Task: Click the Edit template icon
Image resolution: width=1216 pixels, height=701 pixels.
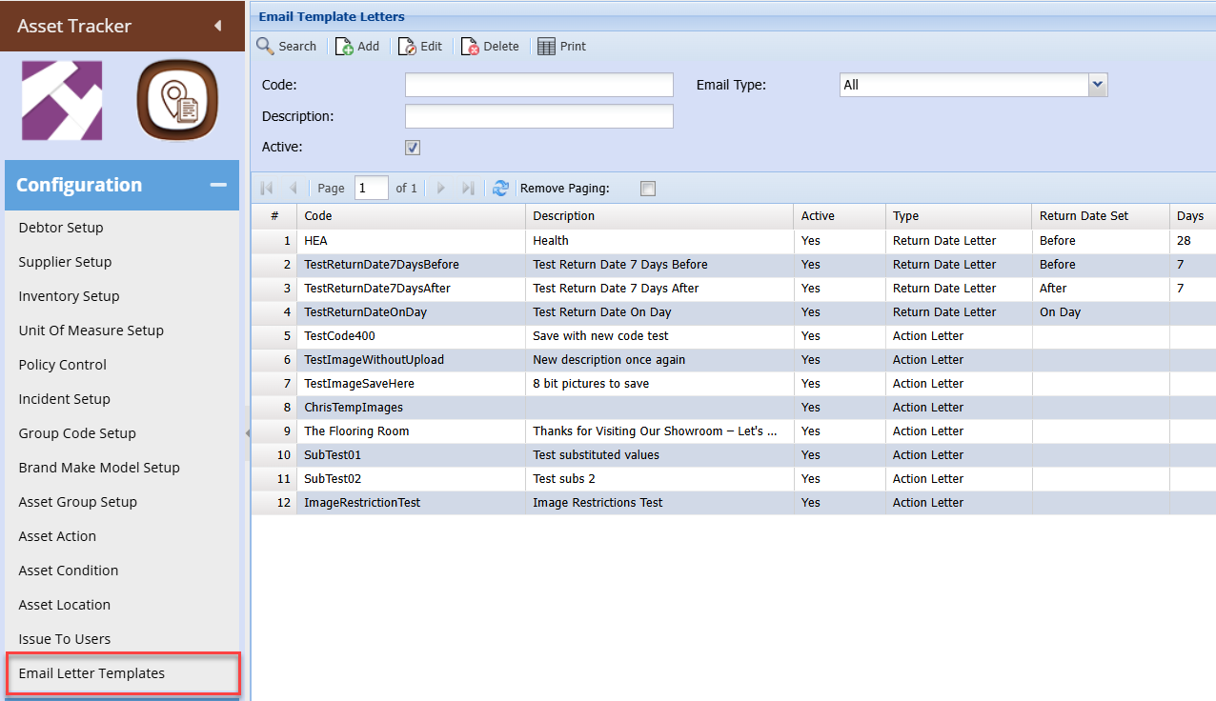Action: pyautogui.click(x=407, y=46)
